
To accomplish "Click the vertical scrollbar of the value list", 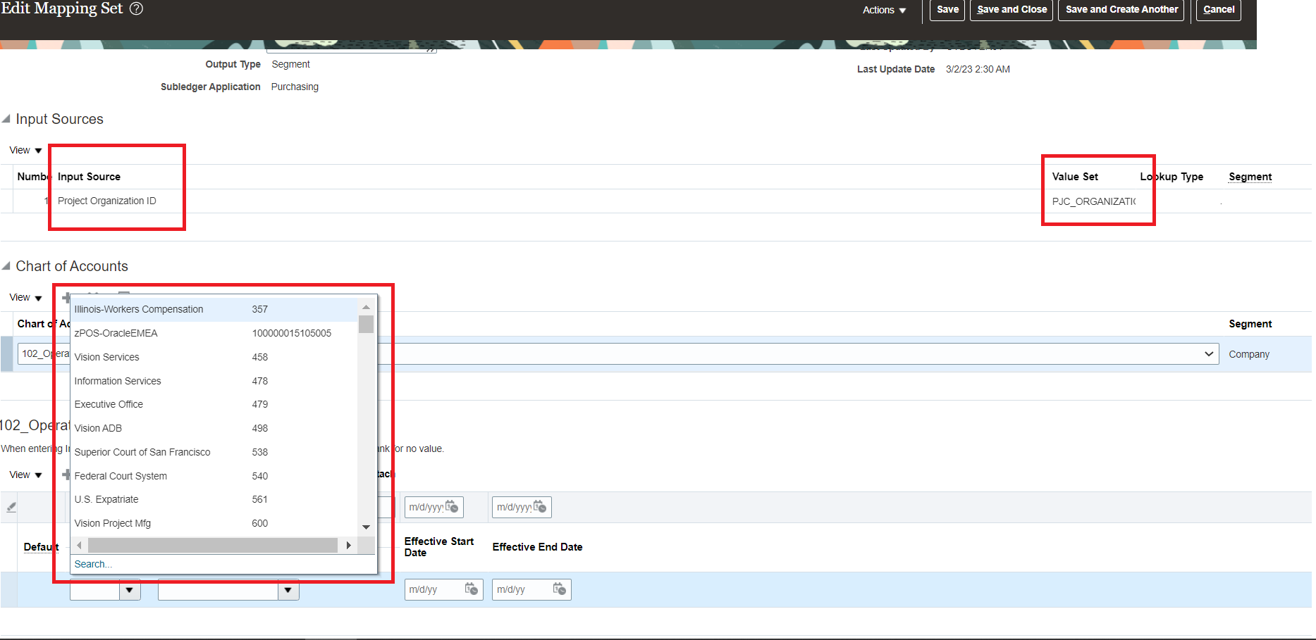I will [x=366, y=324].
